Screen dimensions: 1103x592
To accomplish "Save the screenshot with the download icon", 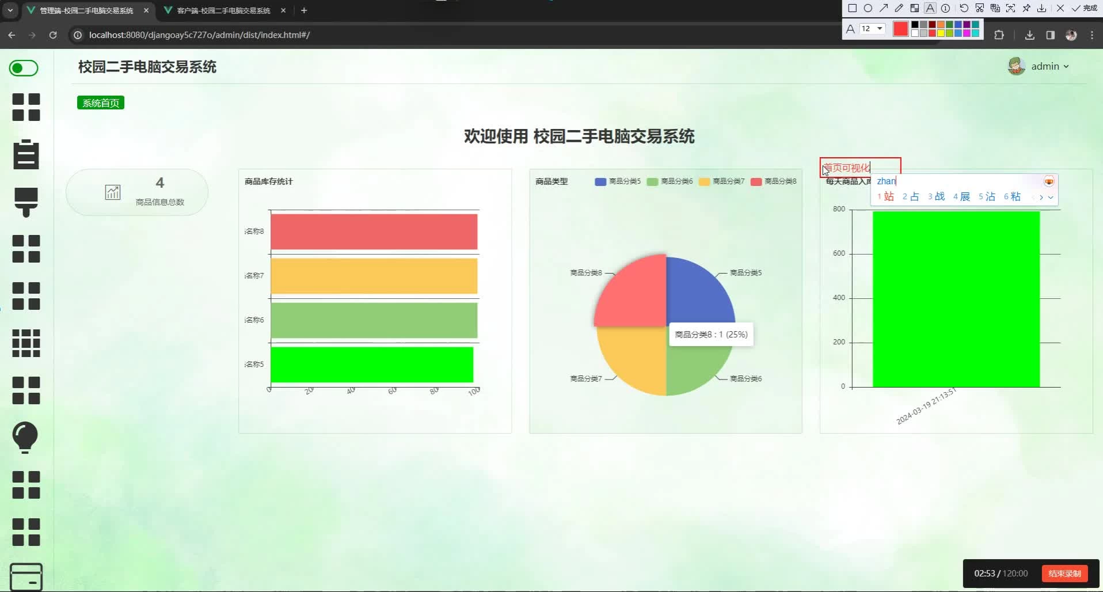I will (x=1041, y=8).
